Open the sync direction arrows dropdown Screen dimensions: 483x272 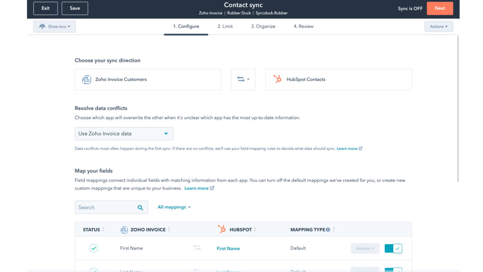point(243,79)
